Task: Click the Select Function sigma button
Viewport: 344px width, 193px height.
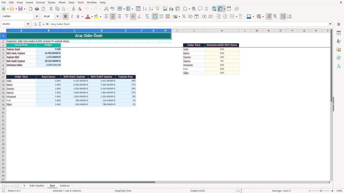Action: click(40, 24)
